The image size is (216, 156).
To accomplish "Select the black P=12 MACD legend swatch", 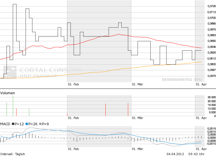I will click(13, 124).
